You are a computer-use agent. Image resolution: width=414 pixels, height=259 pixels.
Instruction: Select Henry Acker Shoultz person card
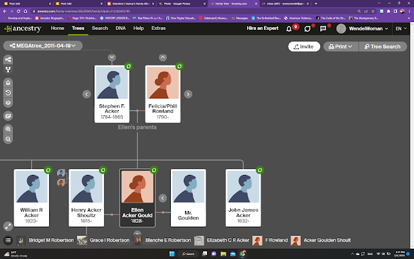click(86, 198)
